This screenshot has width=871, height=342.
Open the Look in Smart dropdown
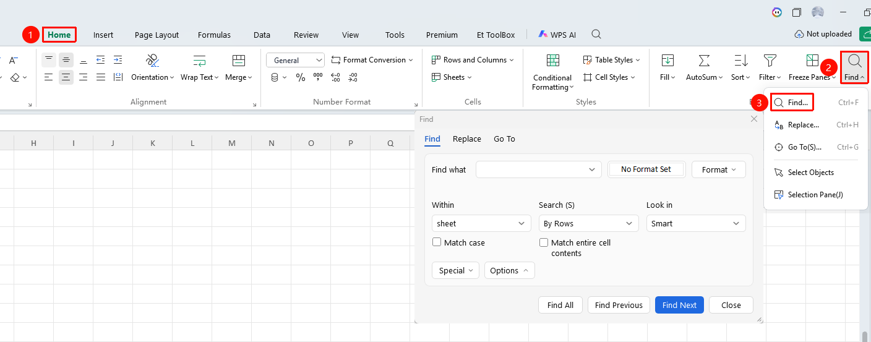696,223
